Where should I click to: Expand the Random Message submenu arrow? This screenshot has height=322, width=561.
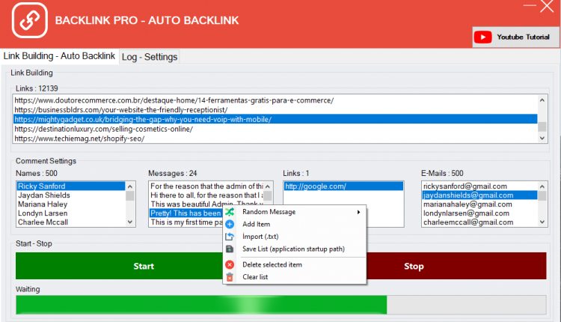click(358, 212)
